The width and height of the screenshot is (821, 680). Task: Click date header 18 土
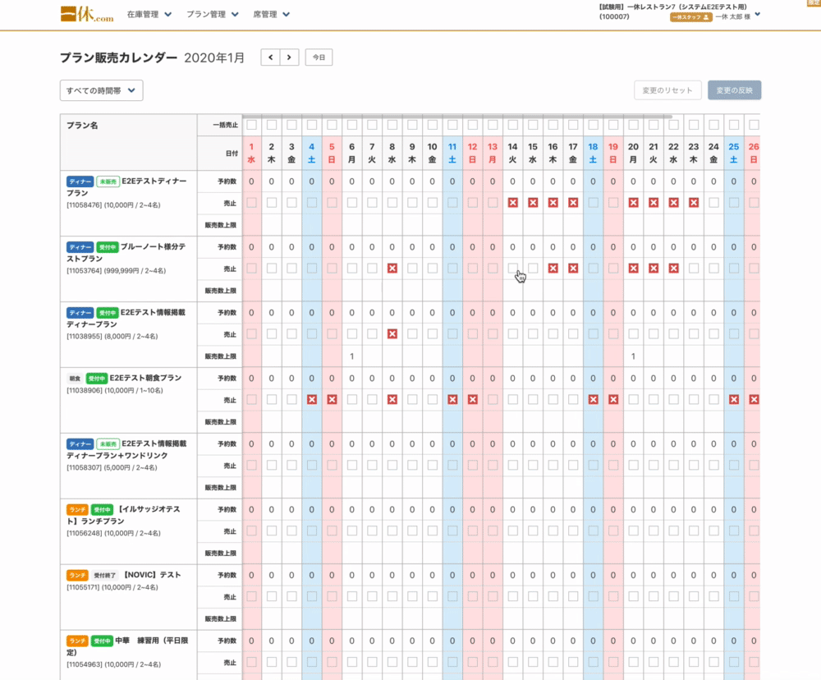pyautogui.click(x=593, y=153)
